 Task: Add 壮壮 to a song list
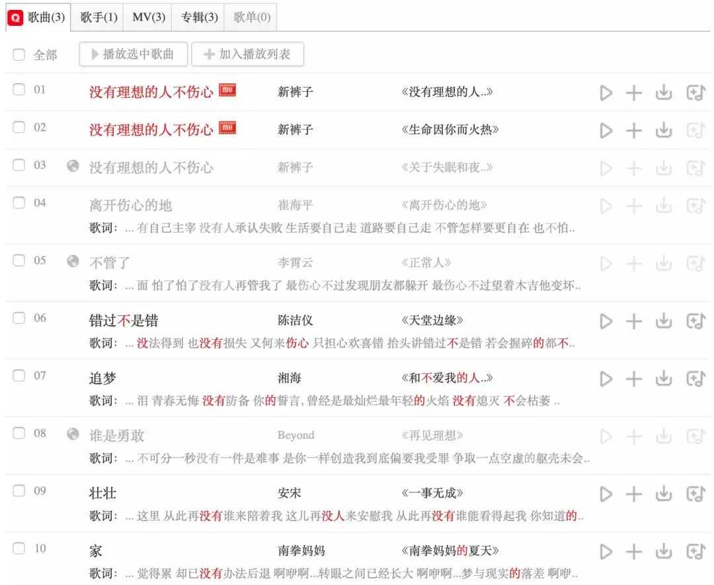pos(695,494)
